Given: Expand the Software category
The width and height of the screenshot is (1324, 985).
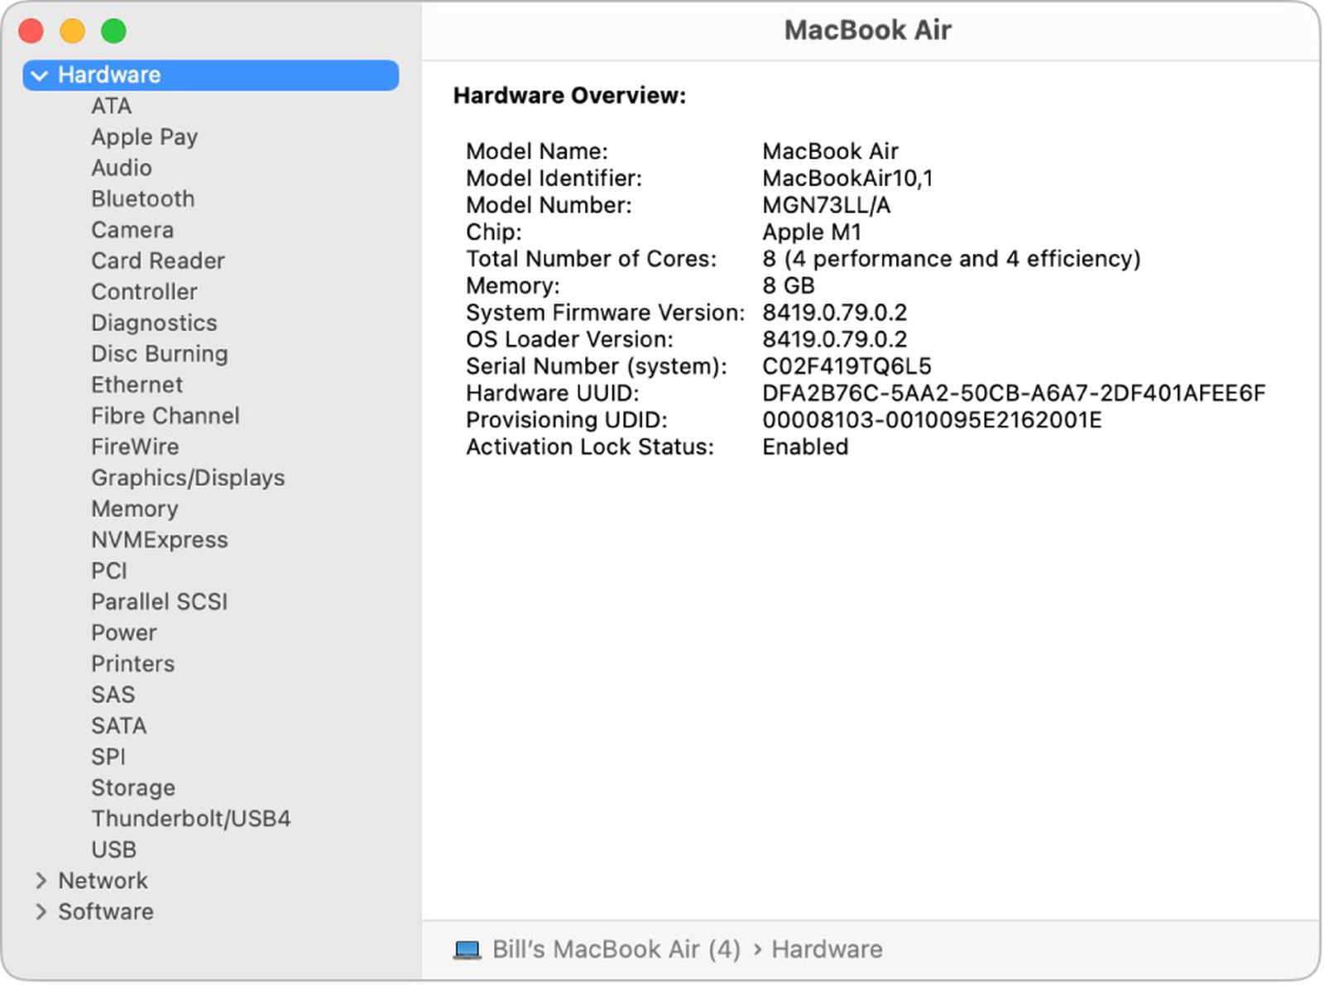Looking at the screenshot, I should point(41,911).
